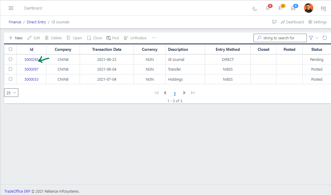Open the tasks list icon

[x=281, y=8]
